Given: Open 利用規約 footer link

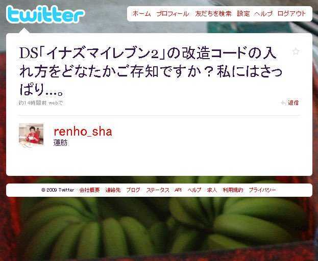Looking at the screenshot, I should click(233, 190).
